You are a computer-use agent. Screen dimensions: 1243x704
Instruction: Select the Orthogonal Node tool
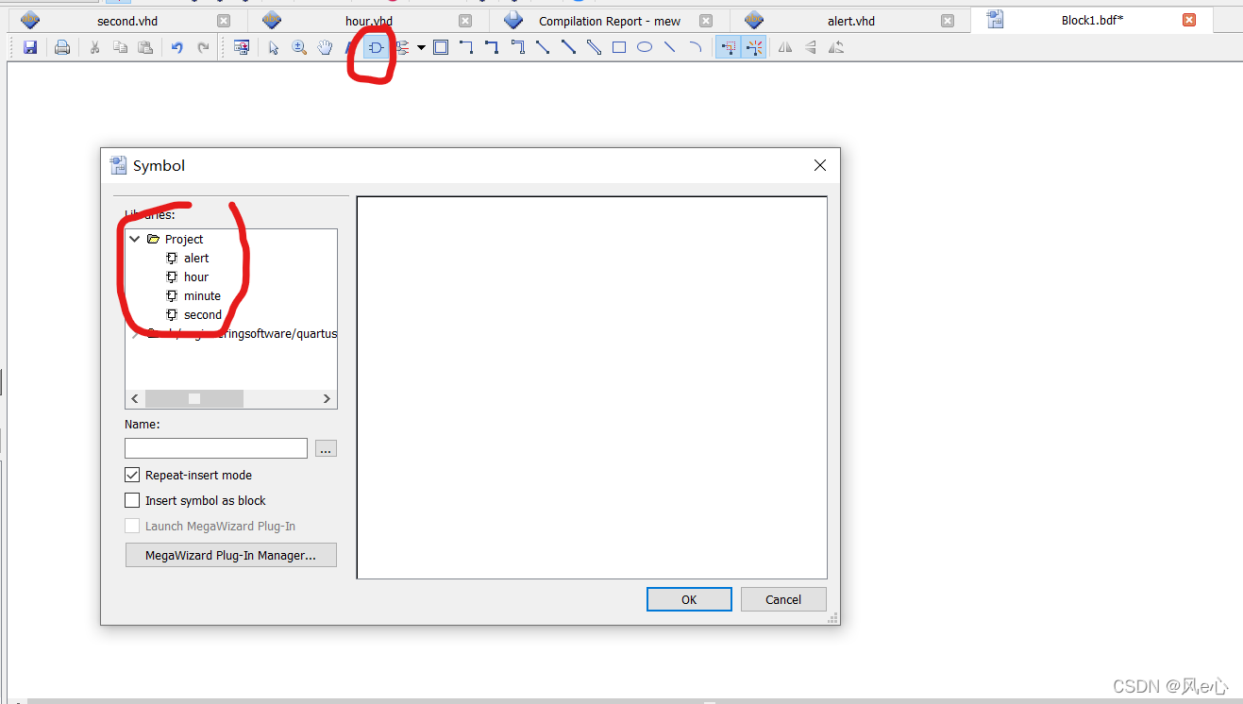466,47
